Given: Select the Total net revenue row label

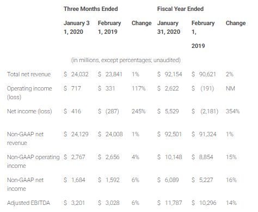Looking at the screenshot, I should click(x=29, y=74).
